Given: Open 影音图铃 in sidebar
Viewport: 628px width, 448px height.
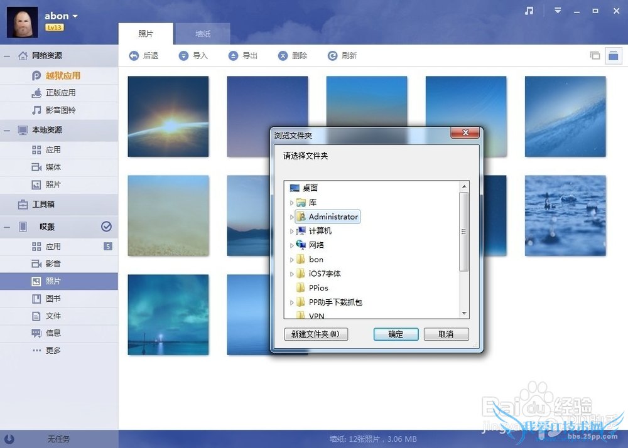Looking at the screenshot, I should (59, 110).
